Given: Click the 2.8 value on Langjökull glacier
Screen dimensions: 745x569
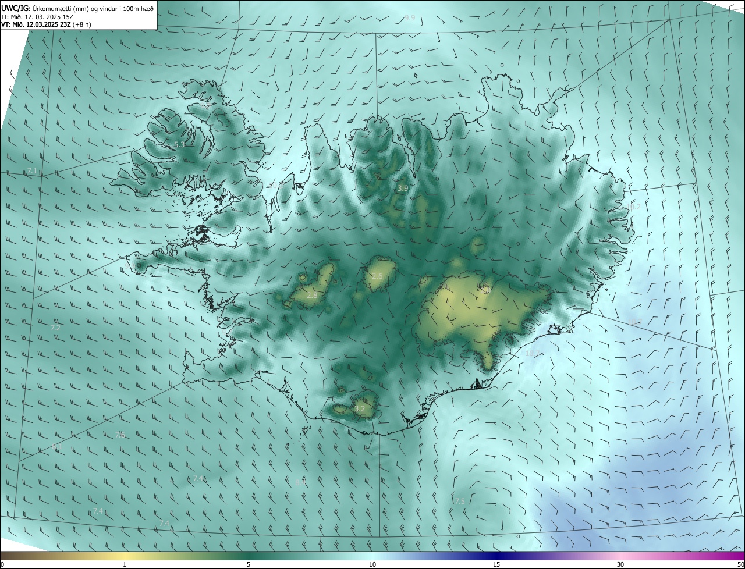Looking at the screenshot, I should point(312,296).
